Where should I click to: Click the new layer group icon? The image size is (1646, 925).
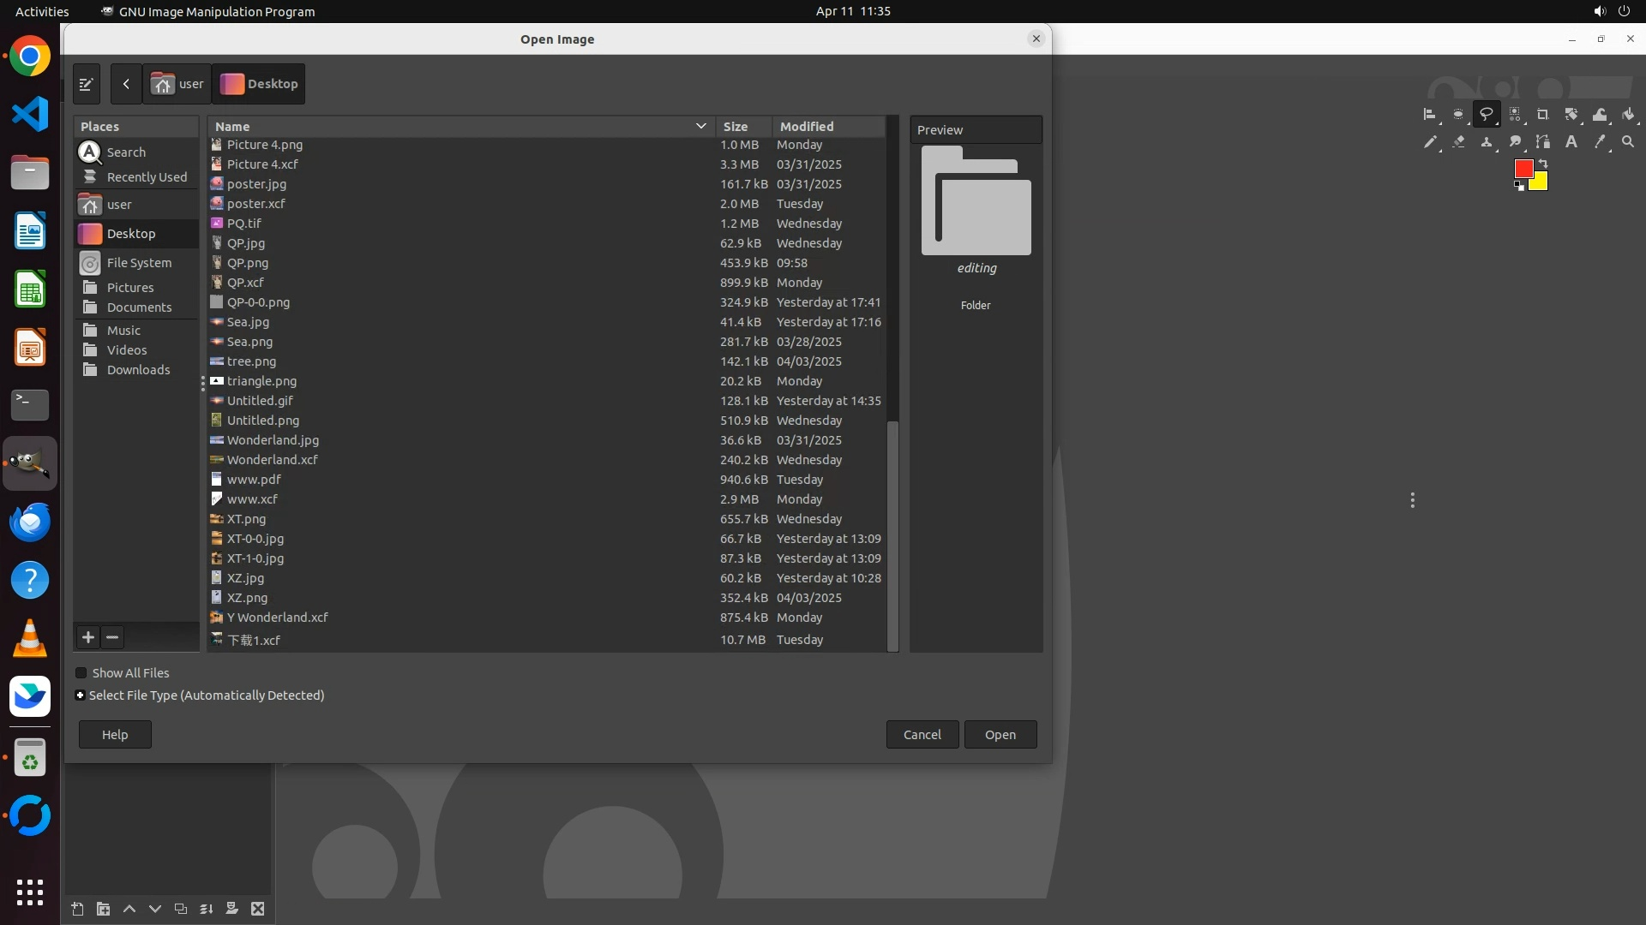[x=103, y=909]
